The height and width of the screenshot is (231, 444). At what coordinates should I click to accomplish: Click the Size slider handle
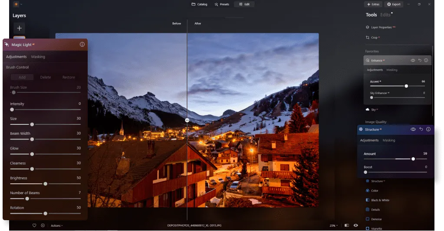point(32,124)
